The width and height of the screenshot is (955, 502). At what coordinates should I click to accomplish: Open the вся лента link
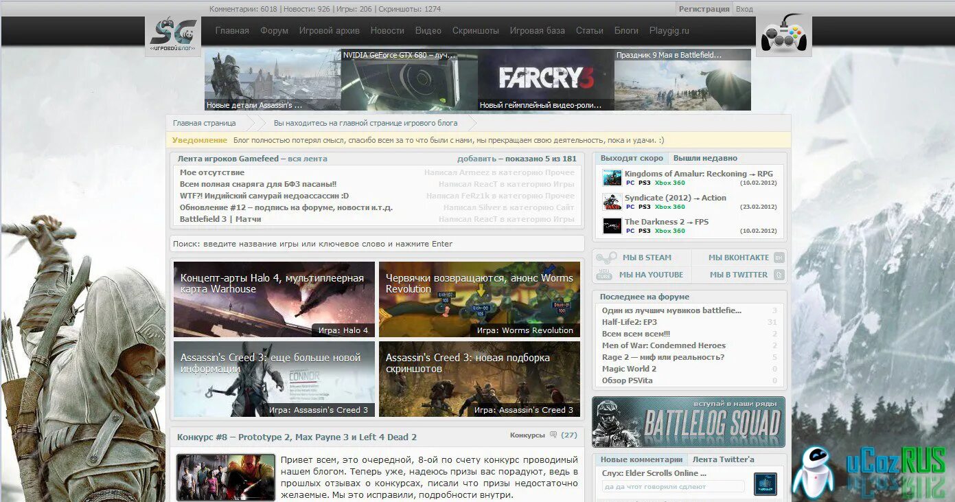coord(308,159)
